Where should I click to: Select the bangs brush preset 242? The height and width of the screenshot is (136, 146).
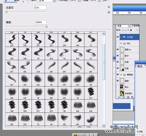pyautogui.click(x=91, y=106)
